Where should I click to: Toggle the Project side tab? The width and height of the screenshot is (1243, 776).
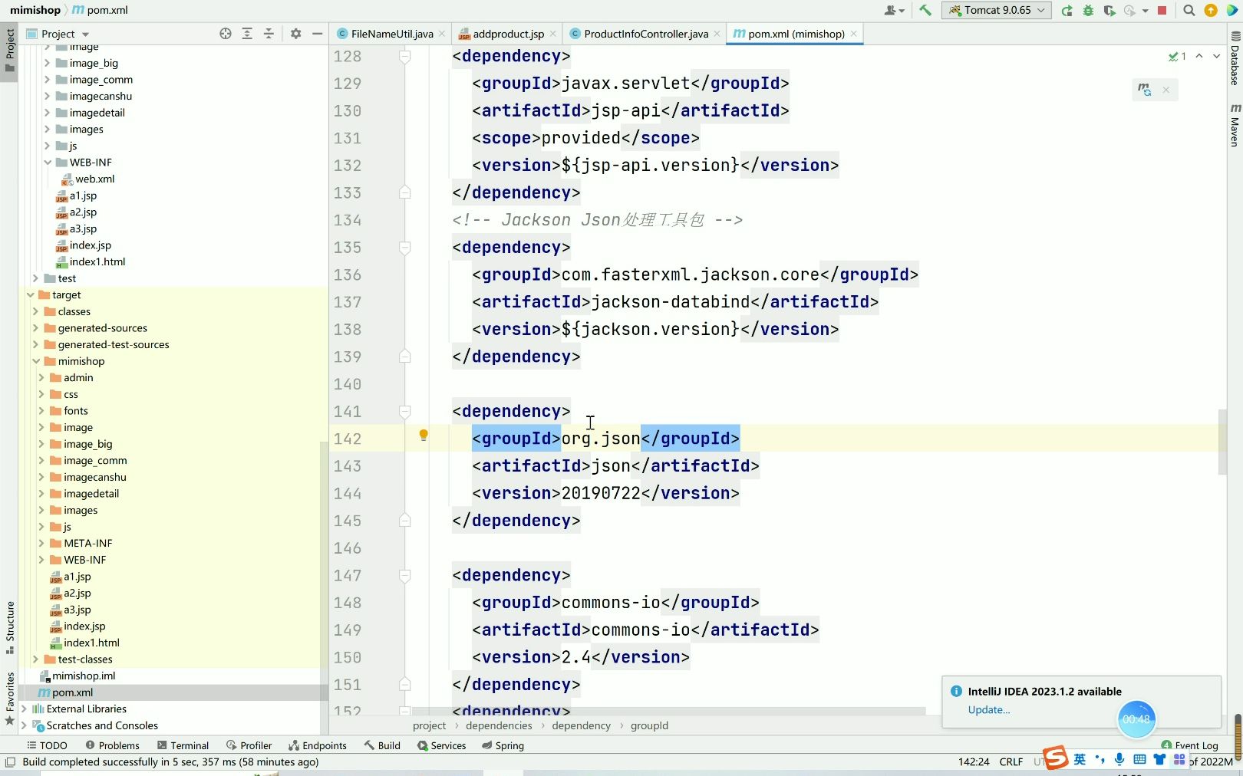pos(9,49)
